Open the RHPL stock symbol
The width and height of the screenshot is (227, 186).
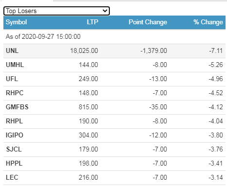point(14,121)
